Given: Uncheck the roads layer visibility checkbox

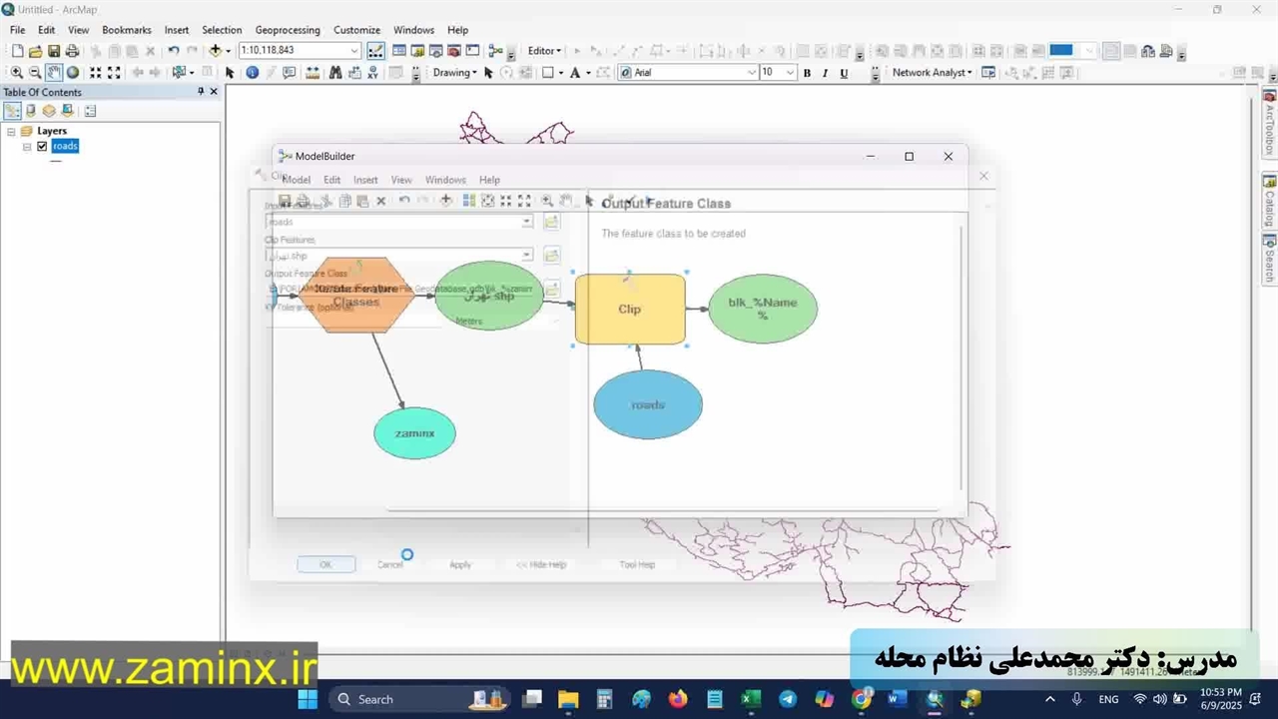Looking at the screenshot, I should 42,146.
